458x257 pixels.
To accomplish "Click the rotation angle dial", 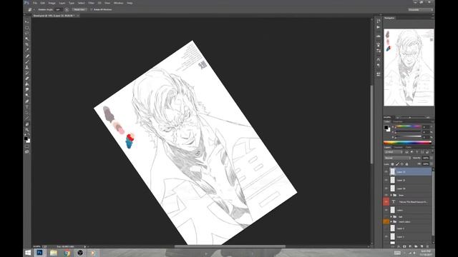I will coord(67,9).
